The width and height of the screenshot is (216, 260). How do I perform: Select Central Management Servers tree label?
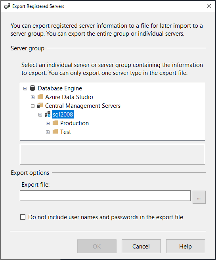(83, 106)
